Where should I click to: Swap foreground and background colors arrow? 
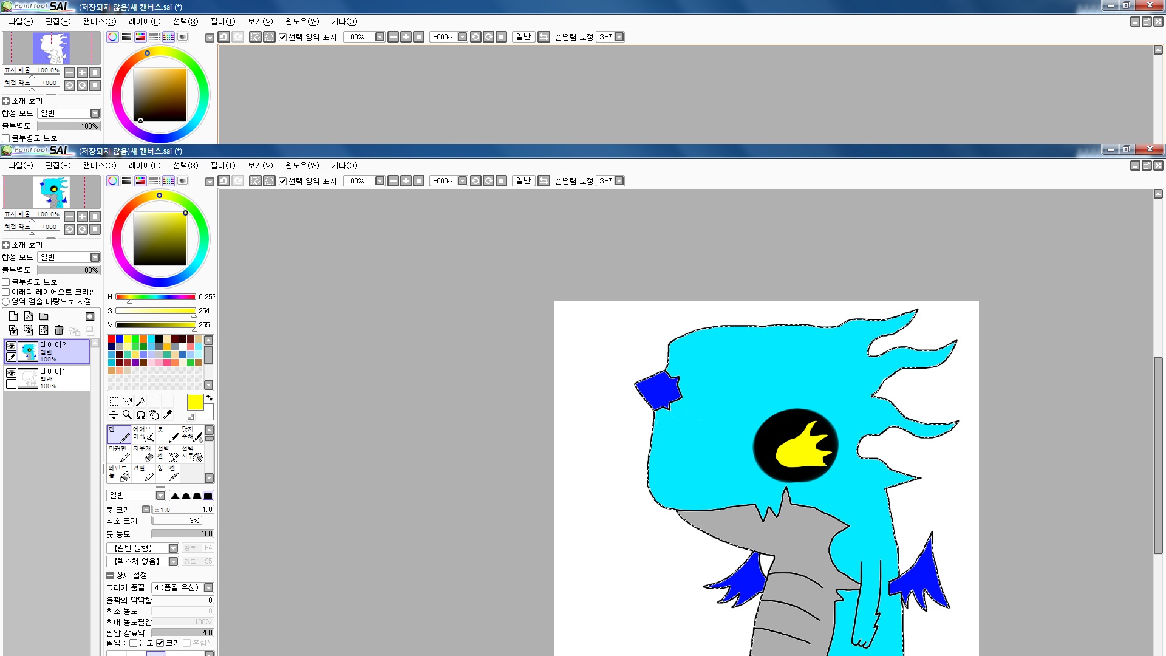click(x=209, y=398)
